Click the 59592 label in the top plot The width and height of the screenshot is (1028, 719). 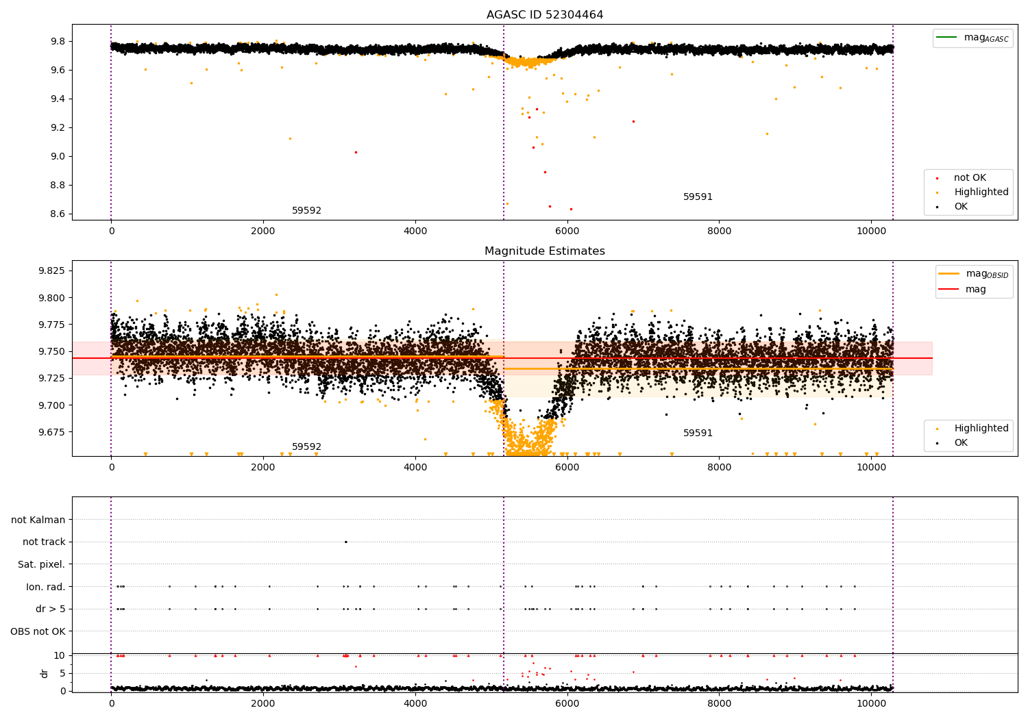pyautogui.click(x=306, y=211)
